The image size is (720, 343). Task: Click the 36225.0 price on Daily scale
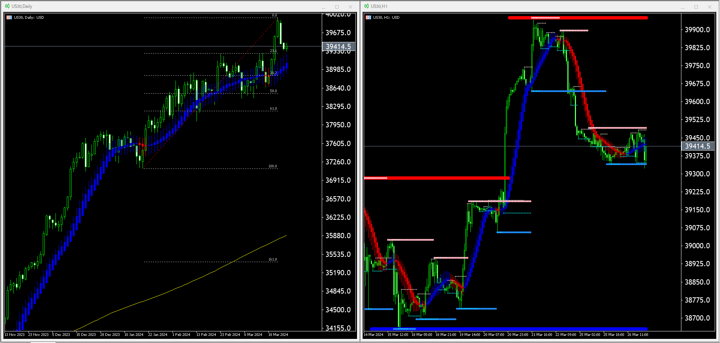click(x=338, y=217)
